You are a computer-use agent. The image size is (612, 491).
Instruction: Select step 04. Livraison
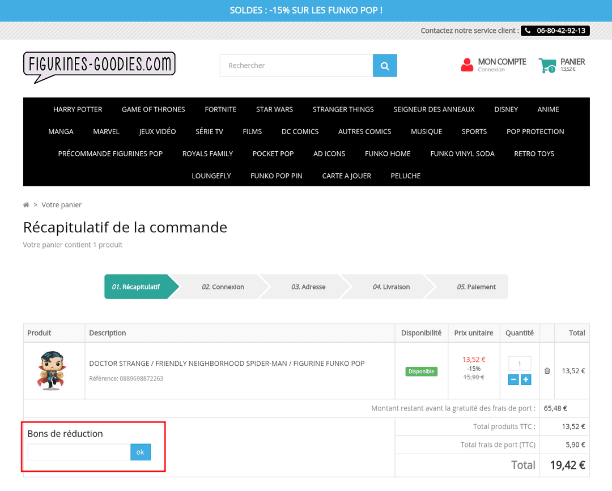[x=391, y=287]
